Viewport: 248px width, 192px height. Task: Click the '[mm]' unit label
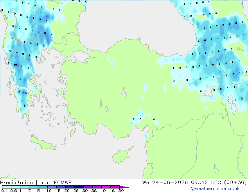pyautogui.click(x=43, y=183)
